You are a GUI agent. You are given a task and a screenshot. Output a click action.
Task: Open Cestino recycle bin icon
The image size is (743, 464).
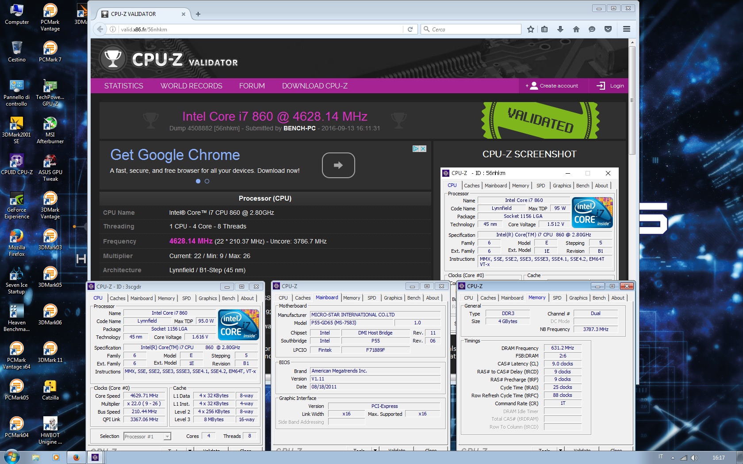click(17, 51)
